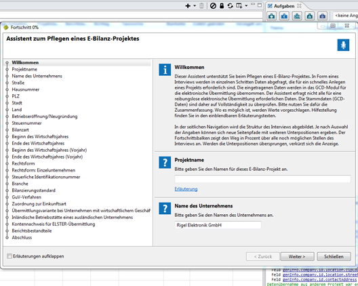Select Steuerliche Identifikationsnummer step

click(x=46, y=177)
